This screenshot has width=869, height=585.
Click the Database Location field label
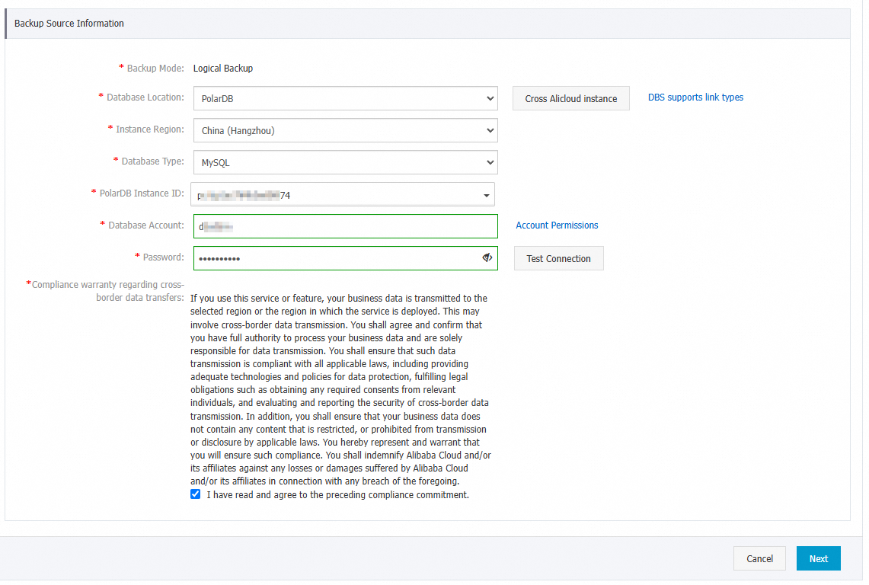click(145, 97)
